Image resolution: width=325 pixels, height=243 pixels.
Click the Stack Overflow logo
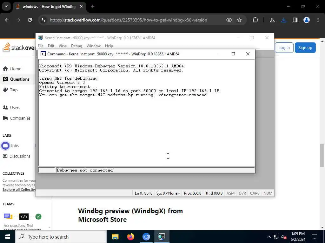click(x=19, y=47)
